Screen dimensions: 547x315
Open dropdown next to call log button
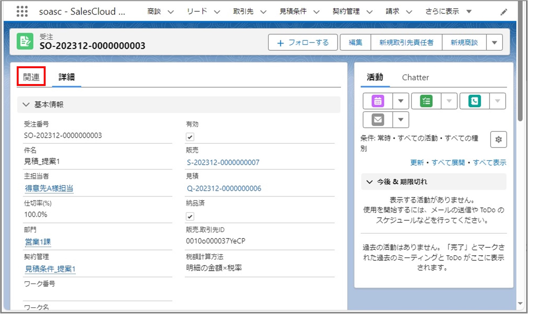[x=497, y=101]
